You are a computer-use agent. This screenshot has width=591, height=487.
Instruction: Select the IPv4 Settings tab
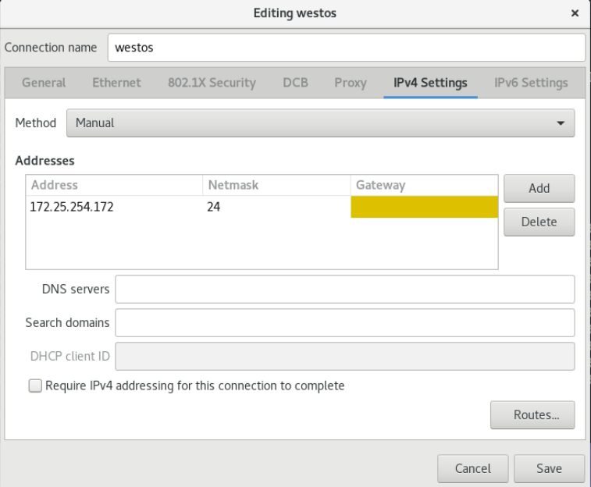430,83
